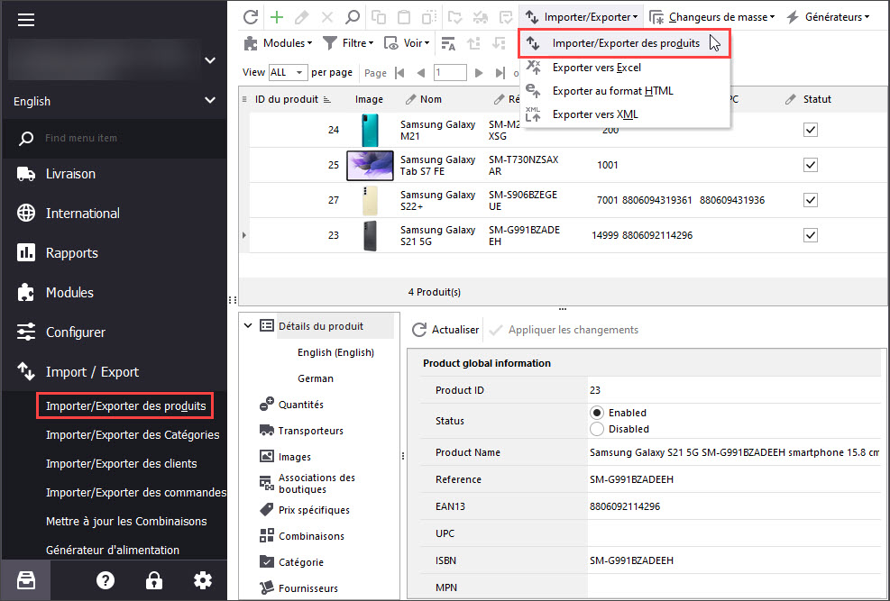Screen dimensions: 890x601
Task: Click the clipboard paste icon in toolbar
Action: [x=404, y=17]
